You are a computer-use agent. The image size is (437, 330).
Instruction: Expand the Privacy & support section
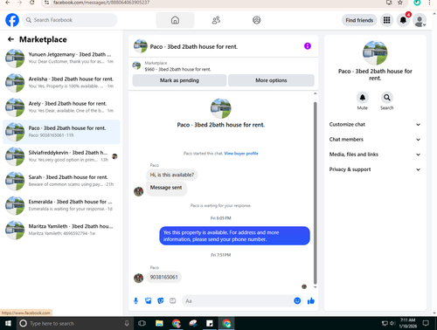(375, 169)
